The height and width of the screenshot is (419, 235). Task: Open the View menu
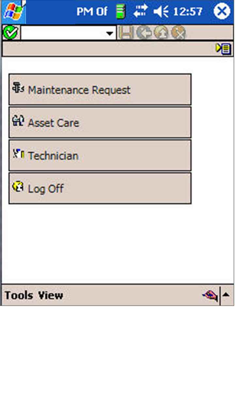point(51,296)
